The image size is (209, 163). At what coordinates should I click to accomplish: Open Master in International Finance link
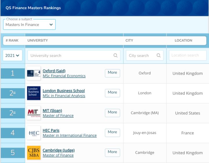70,135
